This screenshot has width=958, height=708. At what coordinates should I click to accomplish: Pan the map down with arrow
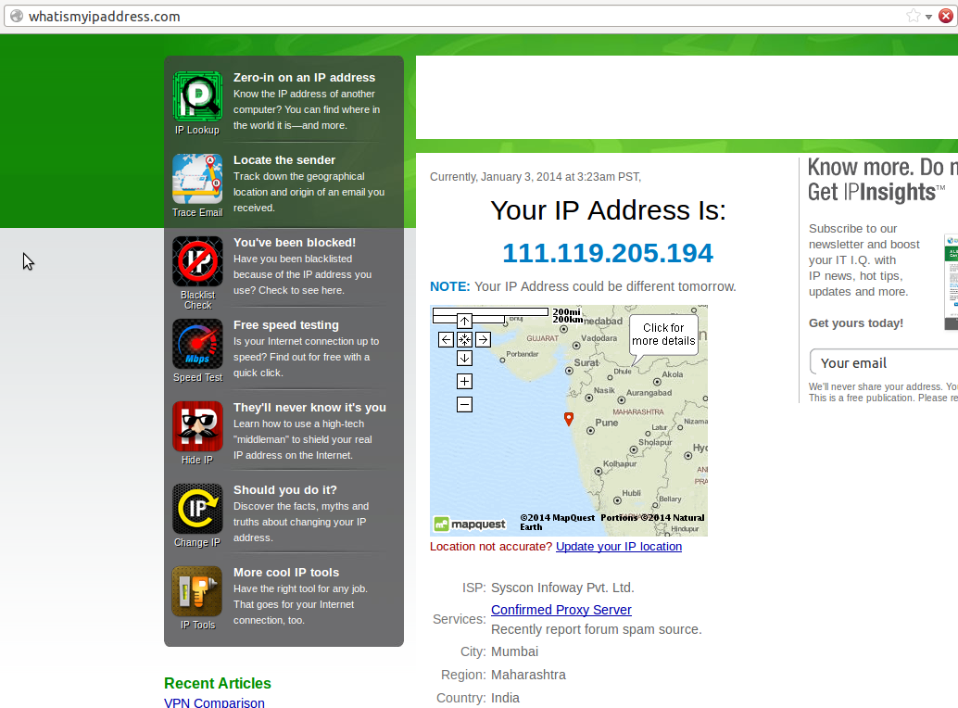[x=464, y=358]
